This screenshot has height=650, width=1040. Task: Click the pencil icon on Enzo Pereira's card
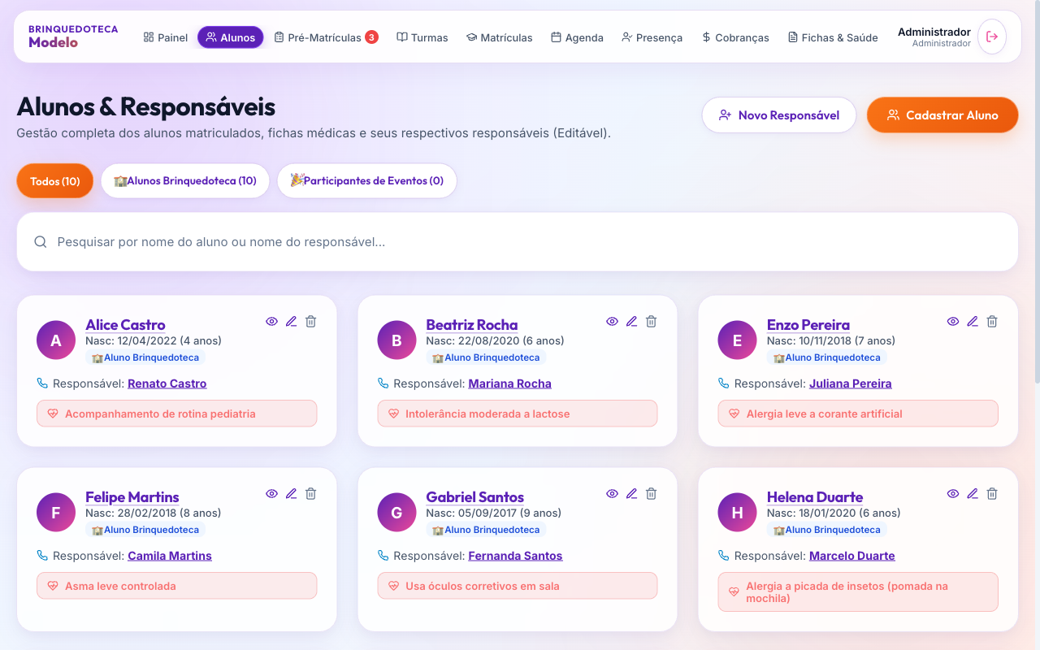pyautogui.click(x=973, y=322)
